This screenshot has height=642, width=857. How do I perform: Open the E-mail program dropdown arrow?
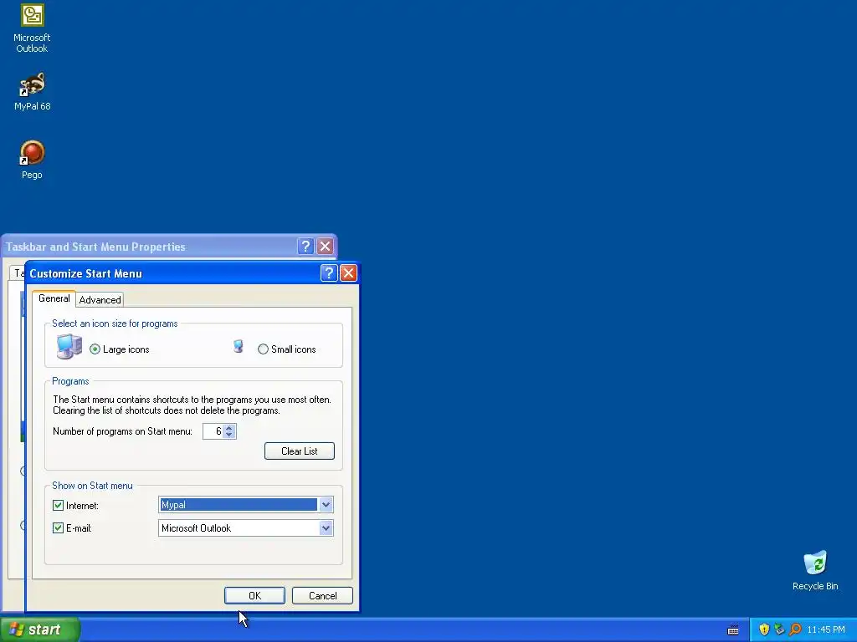(326, 528)
